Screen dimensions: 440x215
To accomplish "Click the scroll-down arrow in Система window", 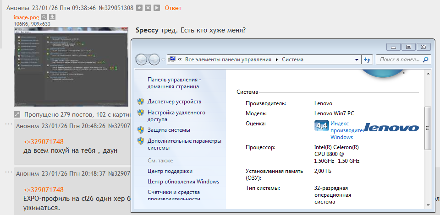I will [x=428, y=205].
